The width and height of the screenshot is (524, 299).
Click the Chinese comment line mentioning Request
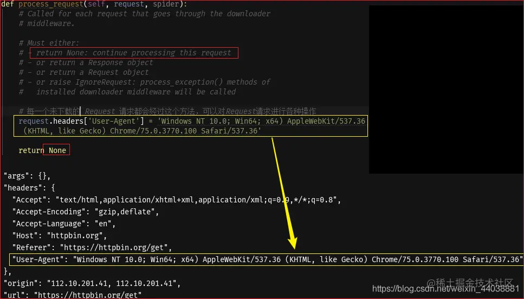tap(167, 111)
